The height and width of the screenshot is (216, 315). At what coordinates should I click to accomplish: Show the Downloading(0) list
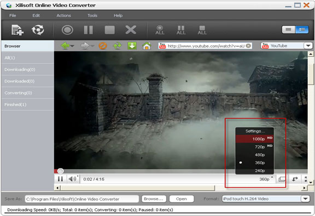tap(27, 69)
